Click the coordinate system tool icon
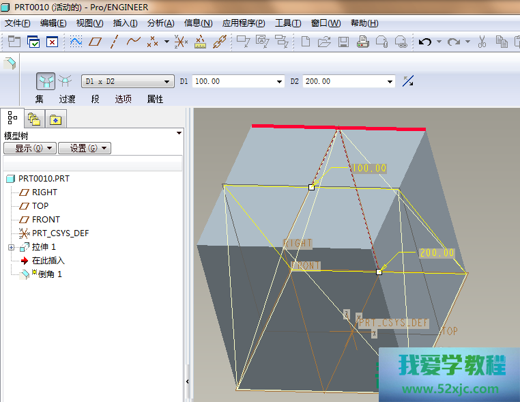The image size is (520, 402). 180,42
